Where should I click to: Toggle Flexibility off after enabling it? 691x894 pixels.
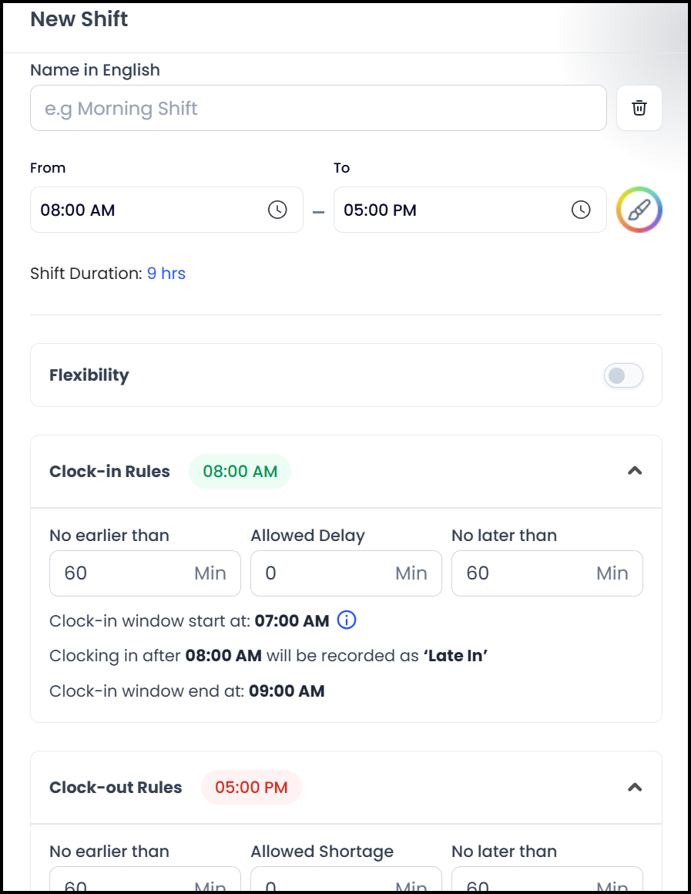(x=622, y=375)
